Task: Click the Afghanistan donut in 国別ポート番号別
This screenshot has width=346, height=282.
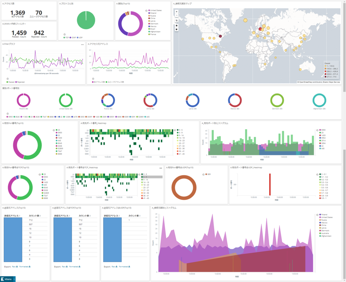Action: 319,100
